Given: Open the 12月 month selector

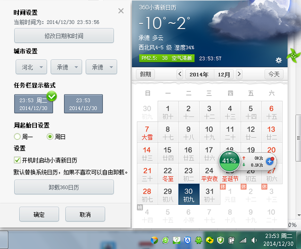Looking at the screenshot, I should [224, 74].
